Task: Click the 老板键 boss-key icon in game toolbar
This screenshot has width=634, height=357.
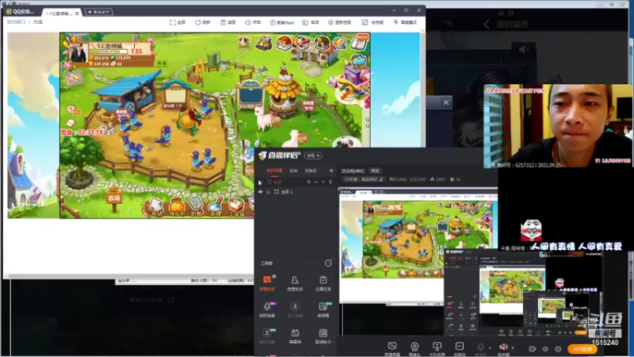Action: click(372, 22)
